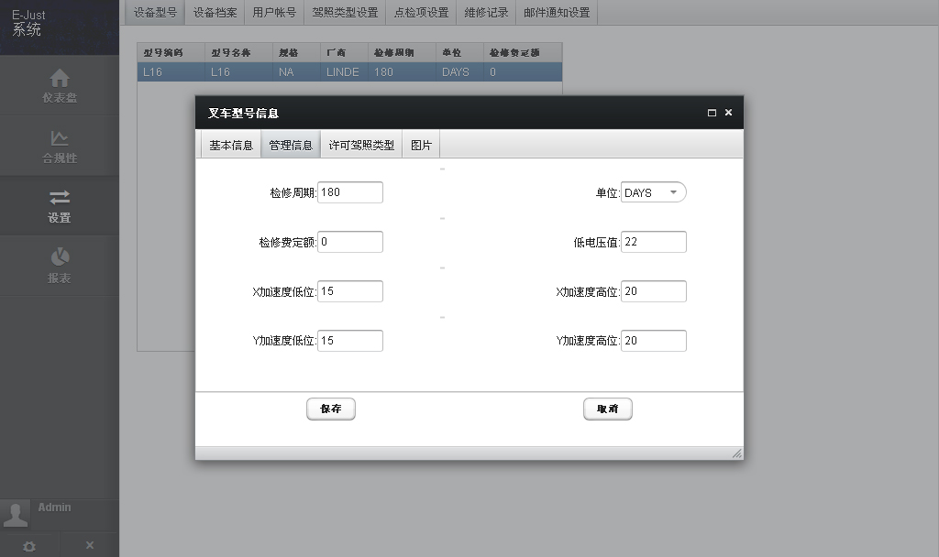Screen dimensions: 939x557
Task: Open the 报表 reports pie icon
Action: (x=60, y=257)
